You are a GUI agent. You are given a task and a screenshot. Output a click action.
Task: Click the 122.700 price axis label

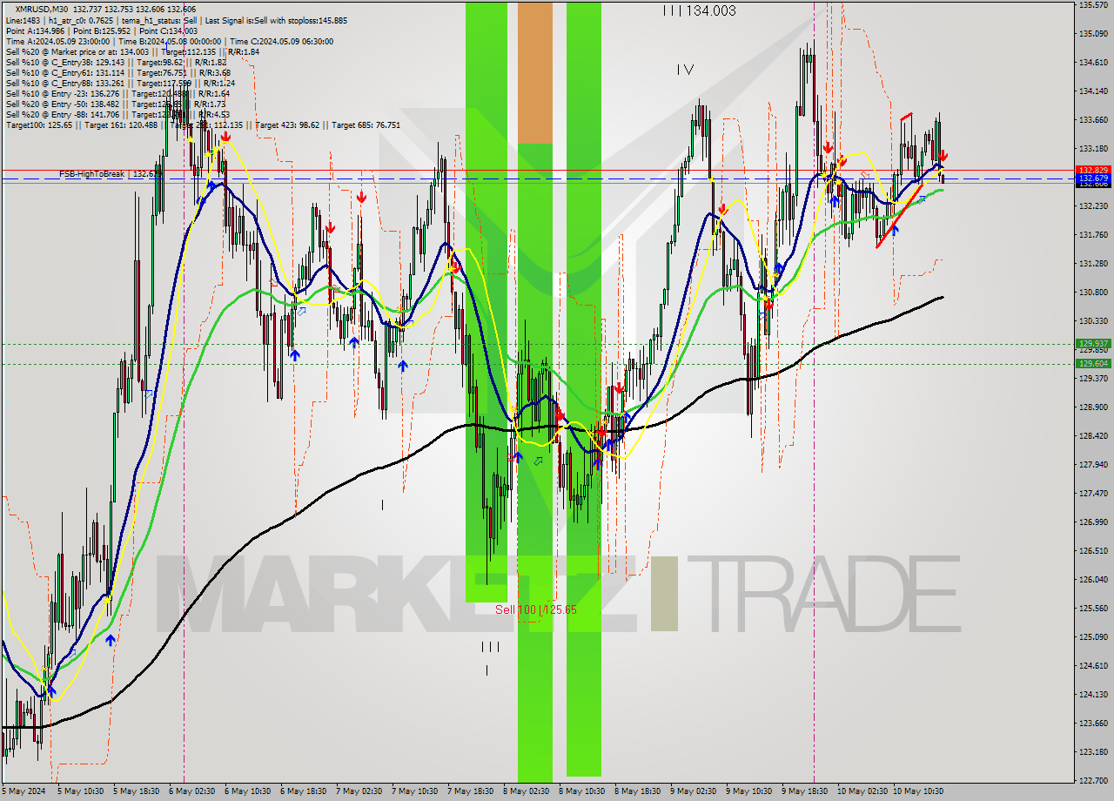[x=1092, y=781]
